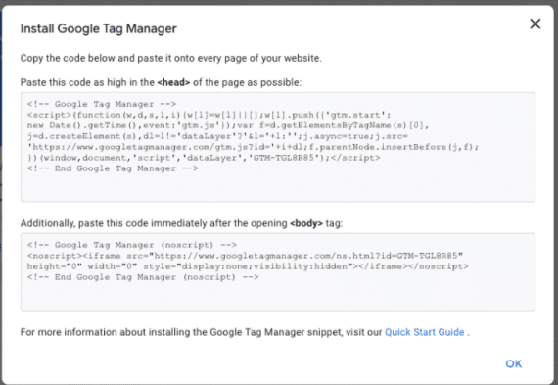
Task: Open the Quick Start Guide link
Action: (424, 332)
